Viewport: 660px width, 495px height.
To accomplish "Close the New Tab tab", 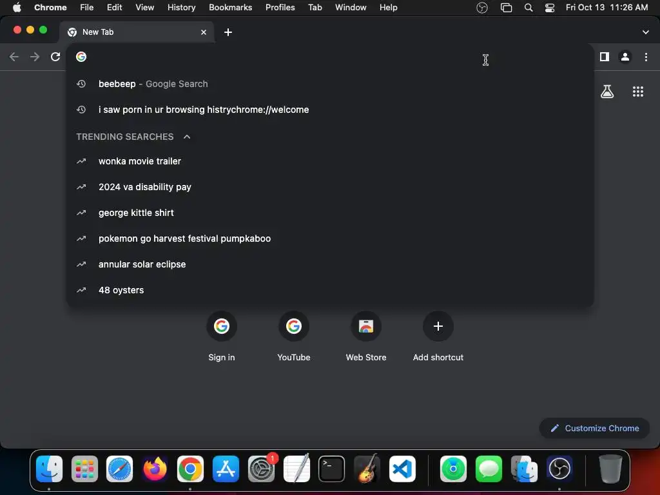I will 204,32.
